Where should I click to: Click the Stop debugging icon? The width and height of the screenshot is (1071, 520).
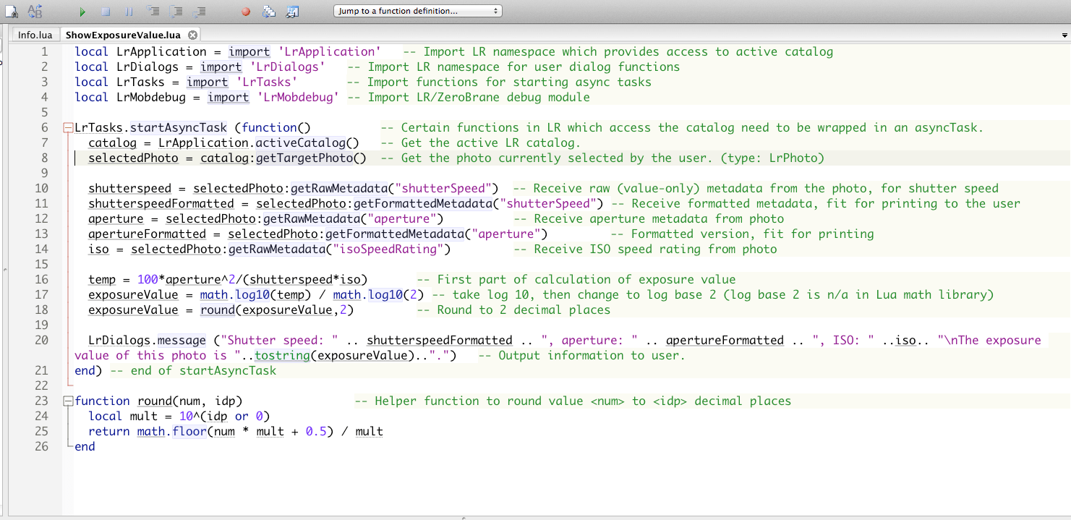(106, 12)
